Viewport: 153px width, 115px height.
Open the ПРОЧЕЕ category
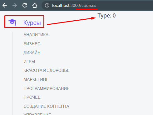(32, 97)
